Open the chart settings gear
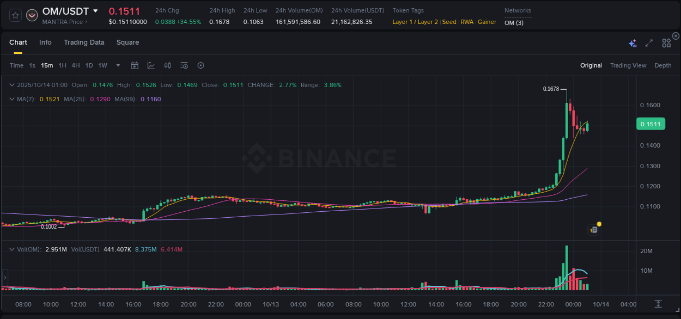 [200, 65]
